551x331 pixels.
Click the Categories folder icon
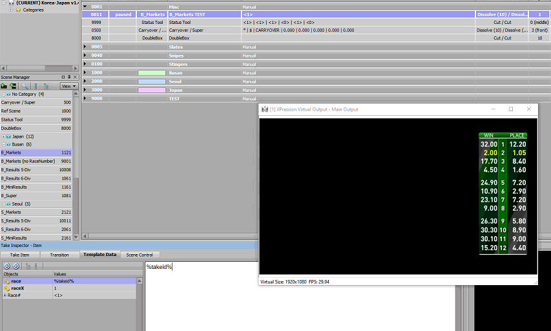pos(18,10)
